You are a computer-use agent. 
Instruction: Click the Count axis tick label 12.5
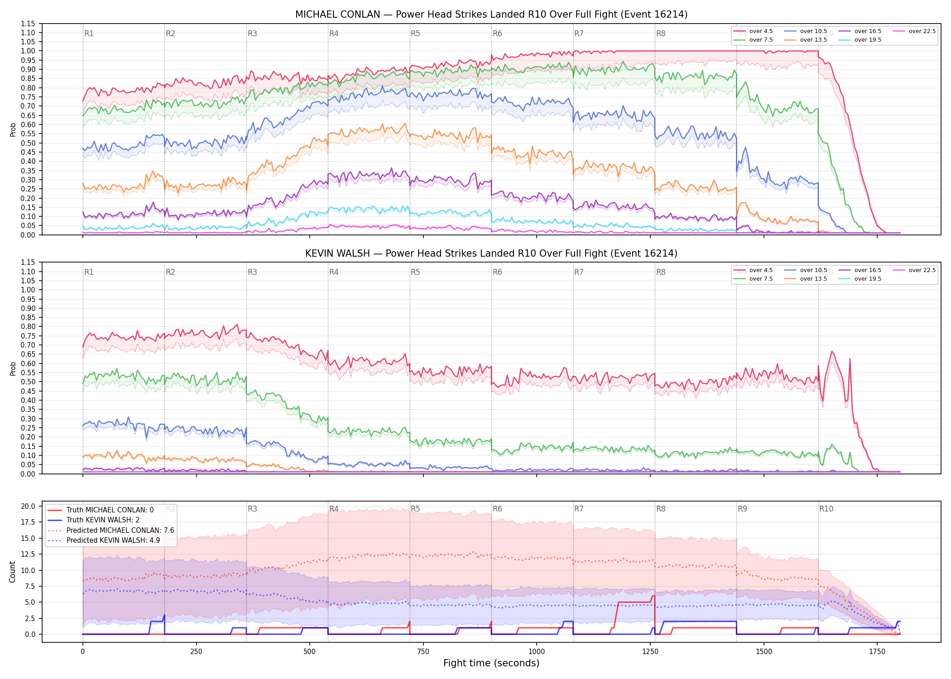coord(28,555)
